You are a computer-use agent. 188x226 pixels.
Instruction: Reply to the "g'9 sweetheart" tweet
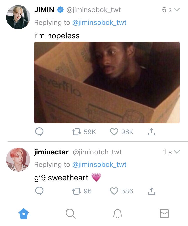[39, 191]
